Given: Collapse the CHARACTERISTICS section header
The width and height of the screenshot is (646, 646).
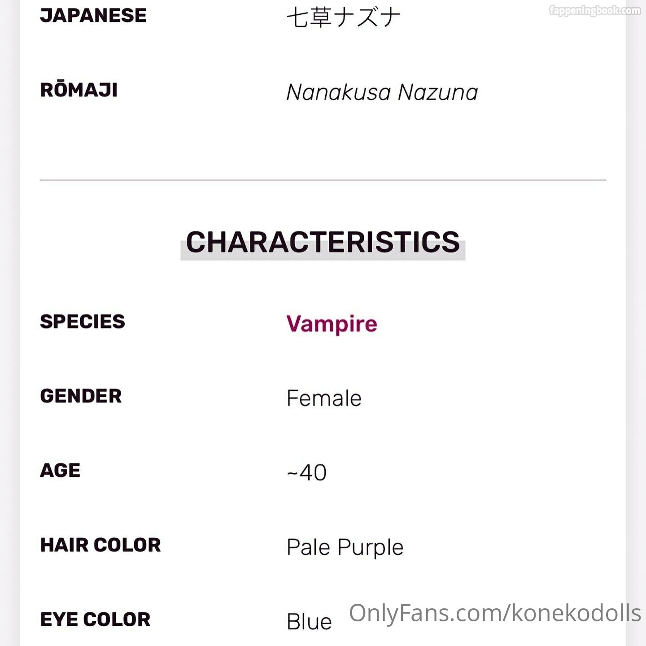Looking at the screenshot, I should coord(323,242).
